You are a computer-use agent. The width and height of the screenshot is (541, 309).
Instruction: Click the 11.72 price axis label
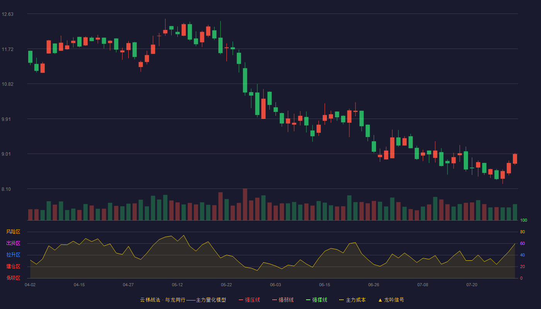(x=7, y=49)
